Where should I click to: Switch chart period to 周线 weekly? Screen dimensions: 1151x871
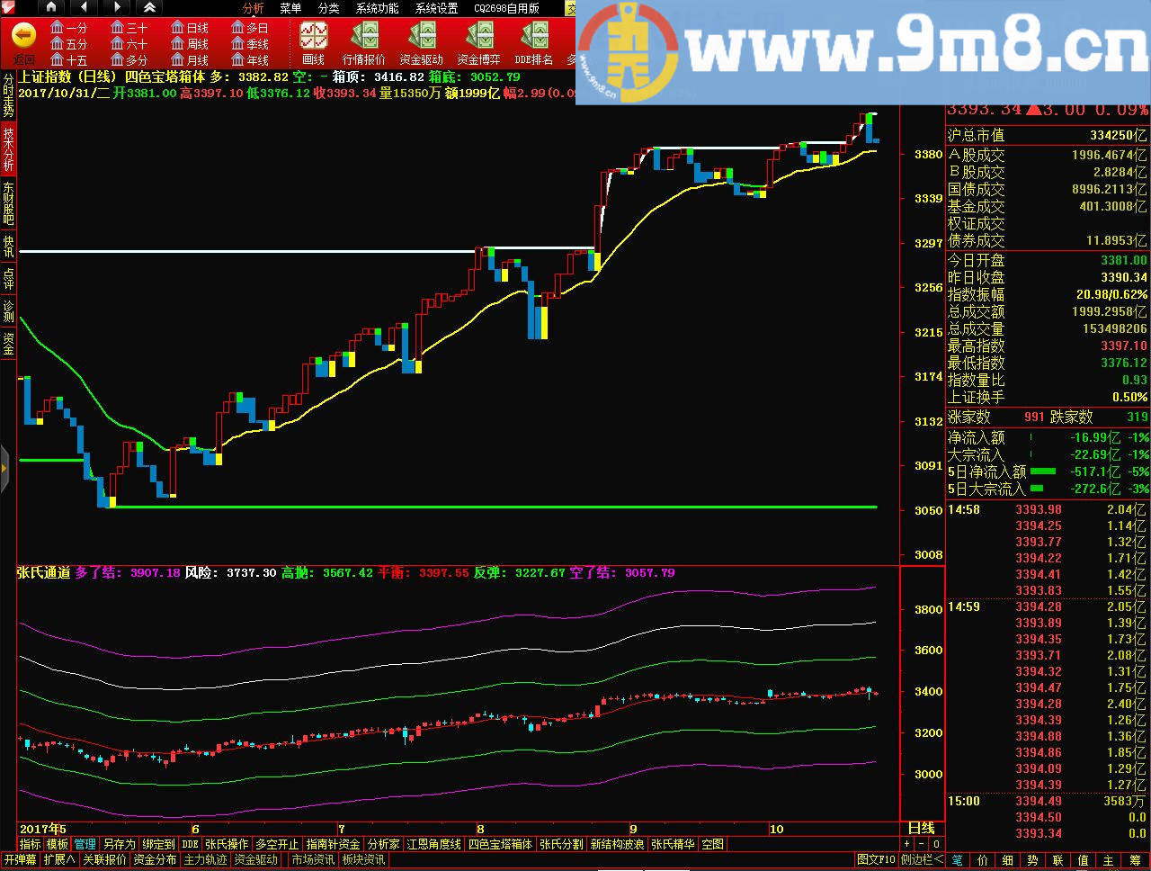point(190,44)
